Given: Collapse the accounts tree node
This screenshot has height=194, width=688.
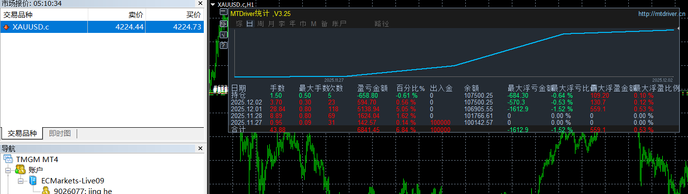Looking at the screenshot, I should [x=8, y=170].
